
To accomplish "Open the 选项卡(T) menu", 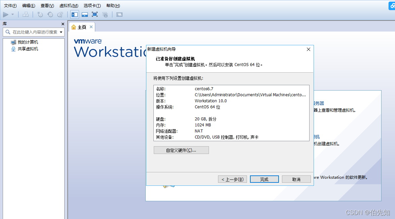I will click(92, 5).
